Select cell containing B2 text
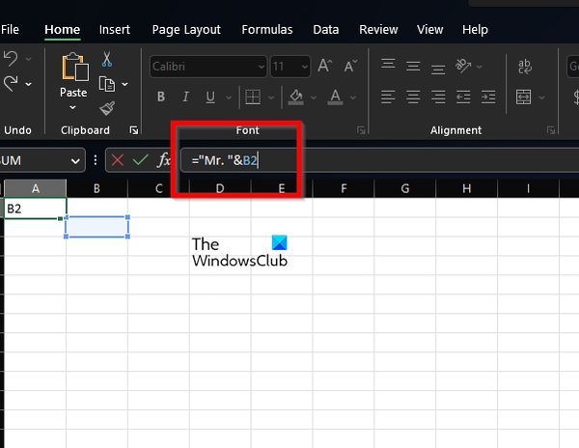 coord(35,209)
